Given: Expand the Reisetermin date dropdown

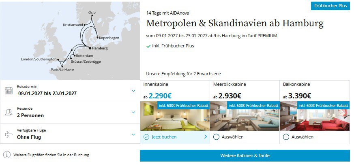Looking at the screenshot, I should pos(133,91).
